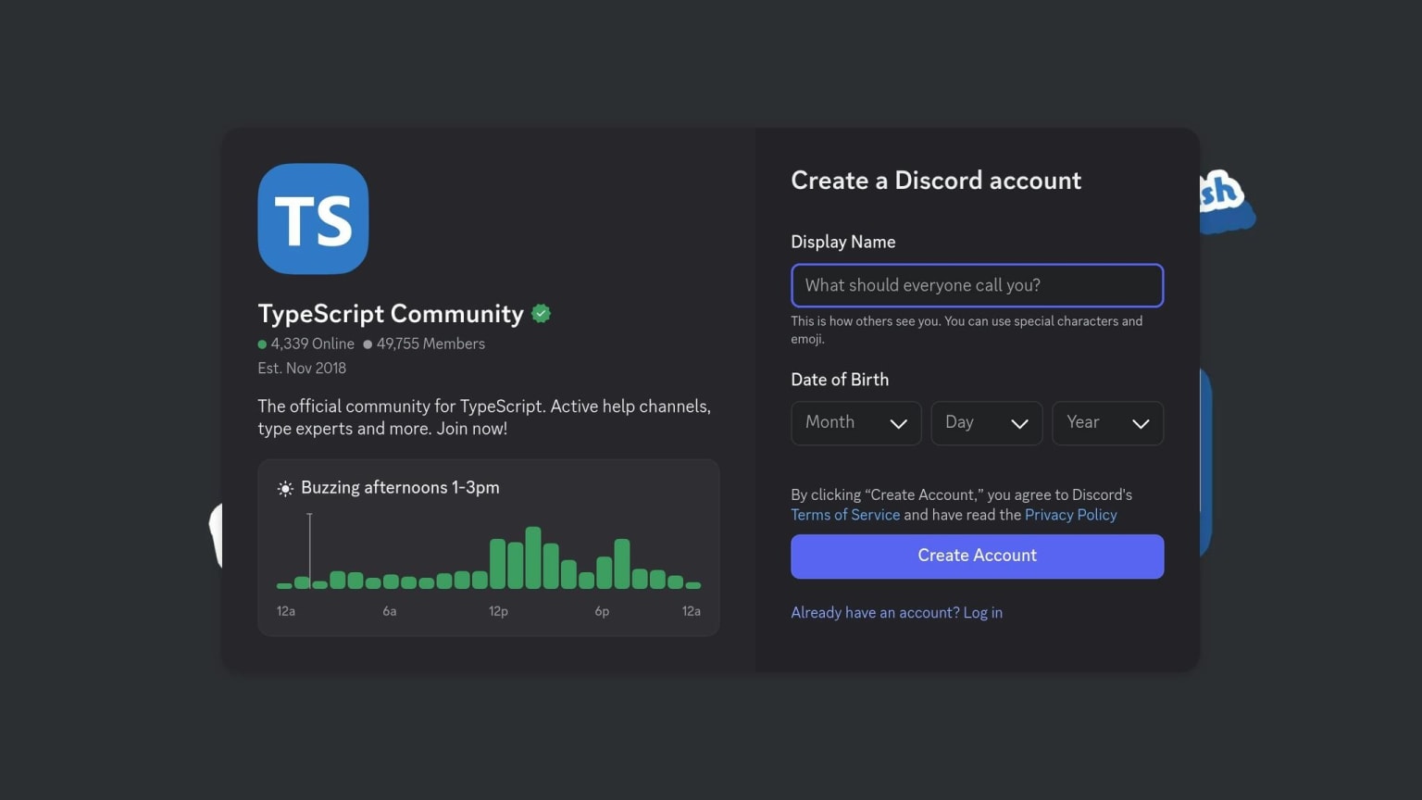Open the Terms of Service link
The image size is (1422, 800).
coord(845,515)
